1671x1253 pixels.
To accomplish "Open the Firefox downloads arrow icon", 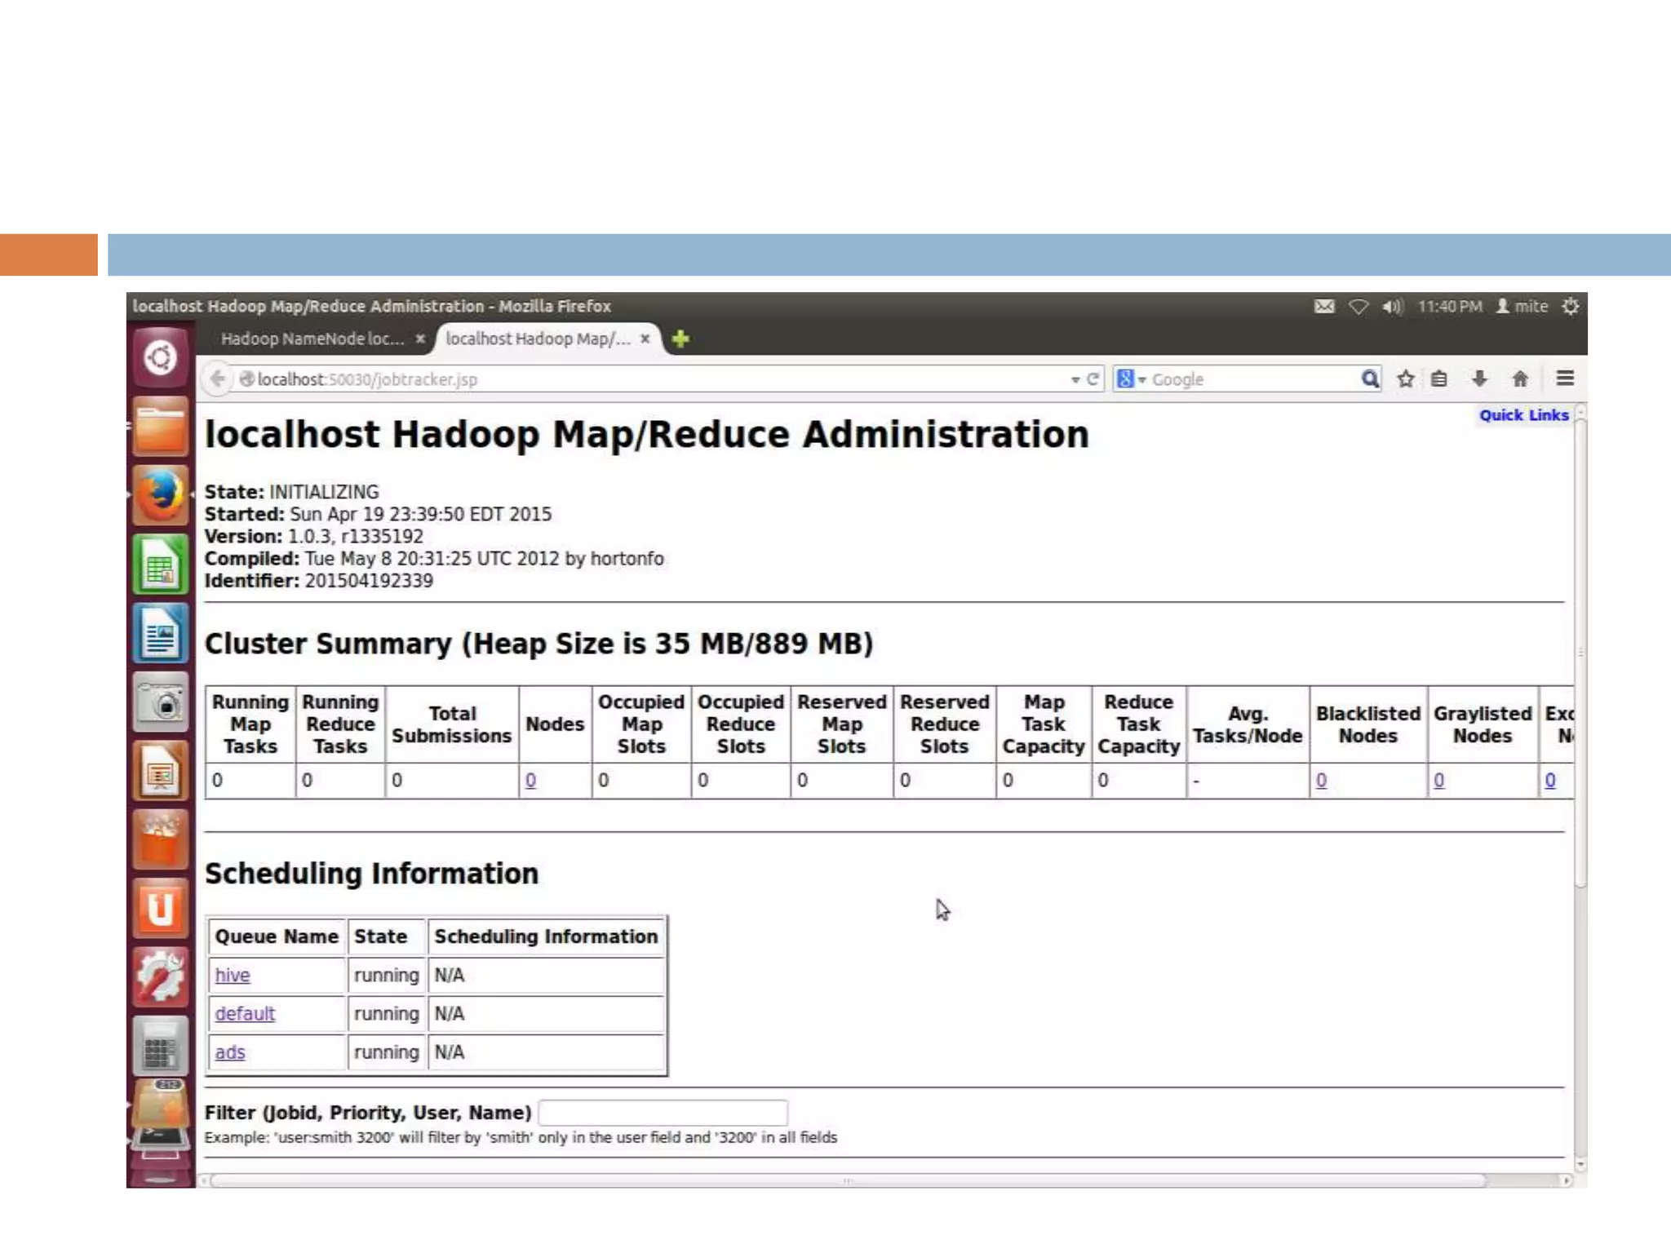I will pyautogui.click(x=1479, y=379).
